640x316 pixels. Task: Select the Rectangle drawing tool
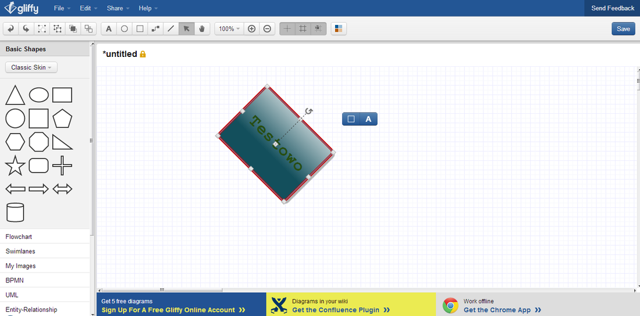click(x=140, y=28)
